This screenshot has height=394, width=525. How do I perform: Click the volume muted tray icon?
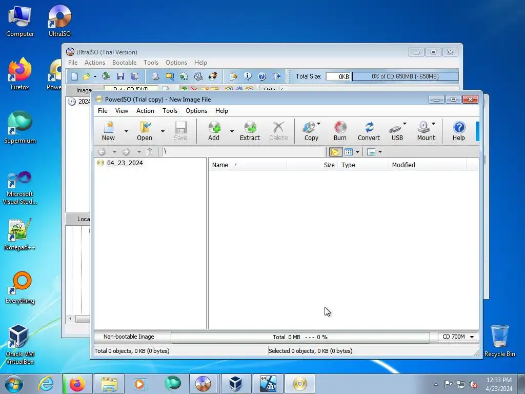(x=473, y=385)
